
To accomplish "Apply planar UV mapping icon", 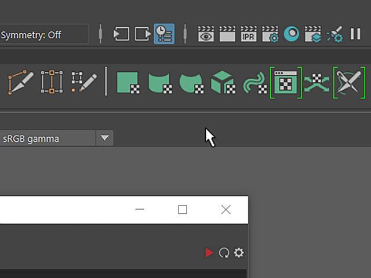I will pos(128,83).
